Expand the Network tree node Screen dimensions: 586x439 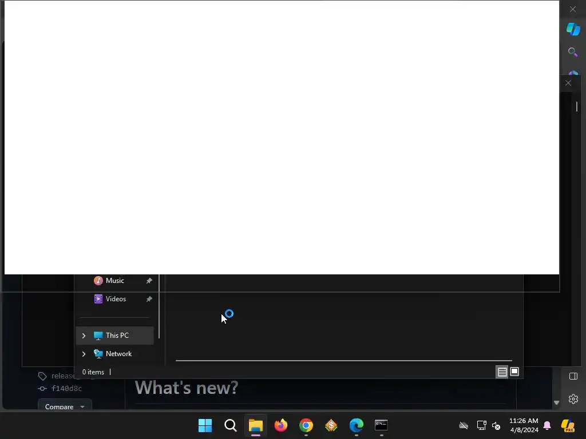pyautogui.click(x=84, y=354)
